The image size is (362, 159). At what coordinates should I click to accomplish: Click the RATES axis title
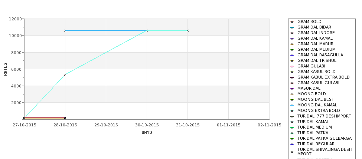tap(5, 69)
